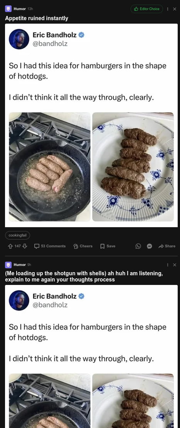The width and height of the screenshot is (180, 428).
Task: Open more options menu on second post
Action: (168, 265)
